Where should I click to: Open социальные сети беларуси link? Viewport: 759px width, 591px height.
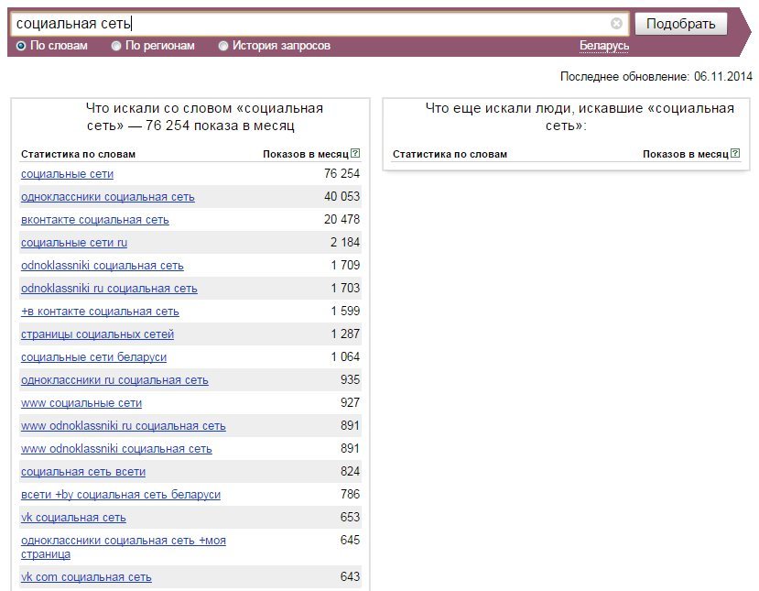coord(93,357)
